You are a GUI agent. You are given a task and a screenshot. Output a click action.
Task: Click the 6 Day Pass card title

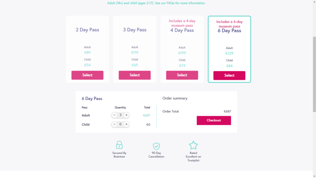point(229,31)
